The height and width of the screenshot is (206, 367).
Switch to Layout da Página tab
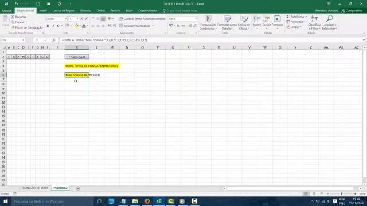pyautogui.click(x=63, y=11)
